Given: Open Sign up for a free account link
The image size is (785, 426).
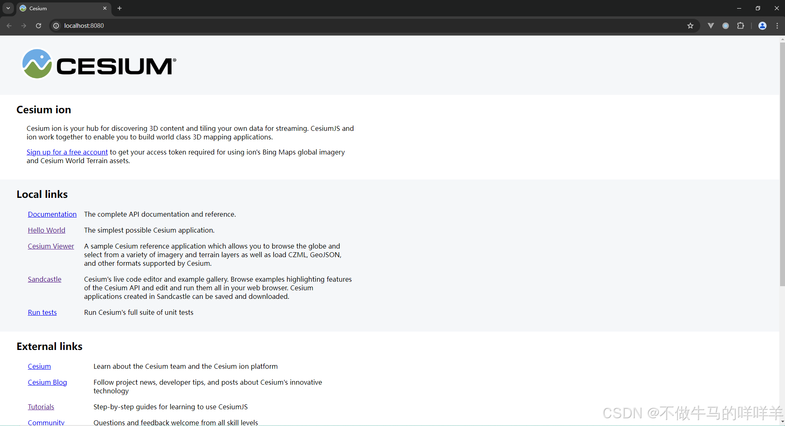Looking at the screenshot, I should tap(67, 152).
